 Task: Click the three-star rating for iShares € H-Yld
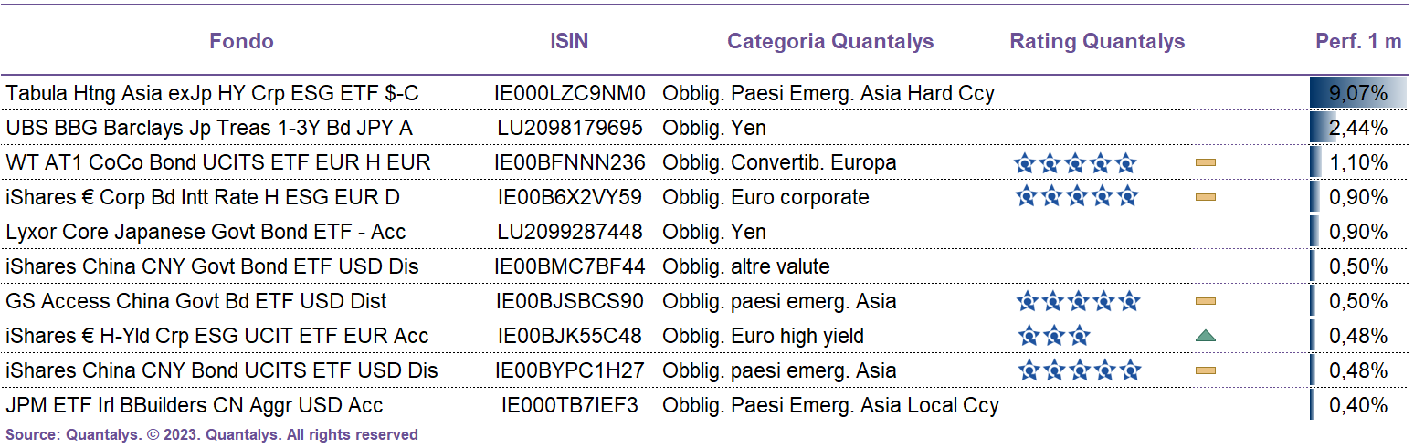(1053, 337)
